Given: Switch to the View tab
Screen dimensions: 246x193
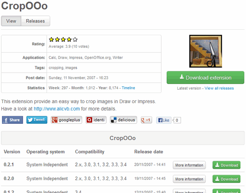Looking at the screenshot, I should click(11, 21).
